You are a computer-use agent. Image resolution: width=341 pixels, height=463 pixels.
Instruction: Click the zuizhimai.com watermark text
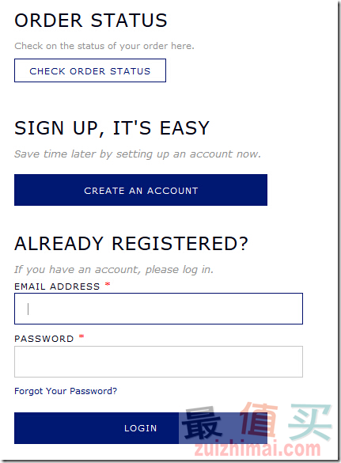coord(257,449)
